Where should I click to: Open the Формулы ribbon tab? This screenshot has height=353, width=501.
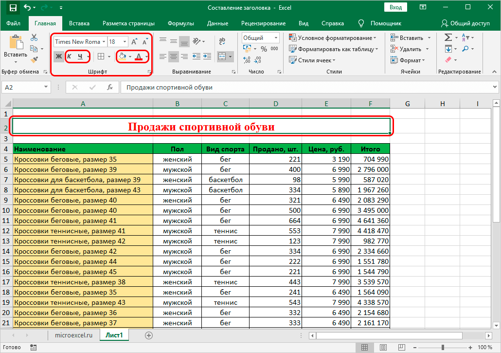click(x=180, y=23)
